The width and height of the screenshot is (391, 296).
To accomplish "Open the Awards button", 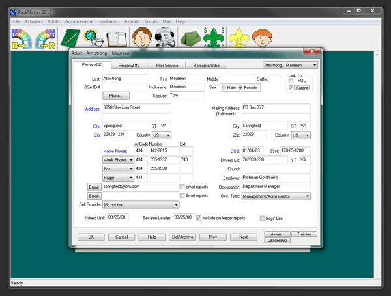I will tap(278, 234).
